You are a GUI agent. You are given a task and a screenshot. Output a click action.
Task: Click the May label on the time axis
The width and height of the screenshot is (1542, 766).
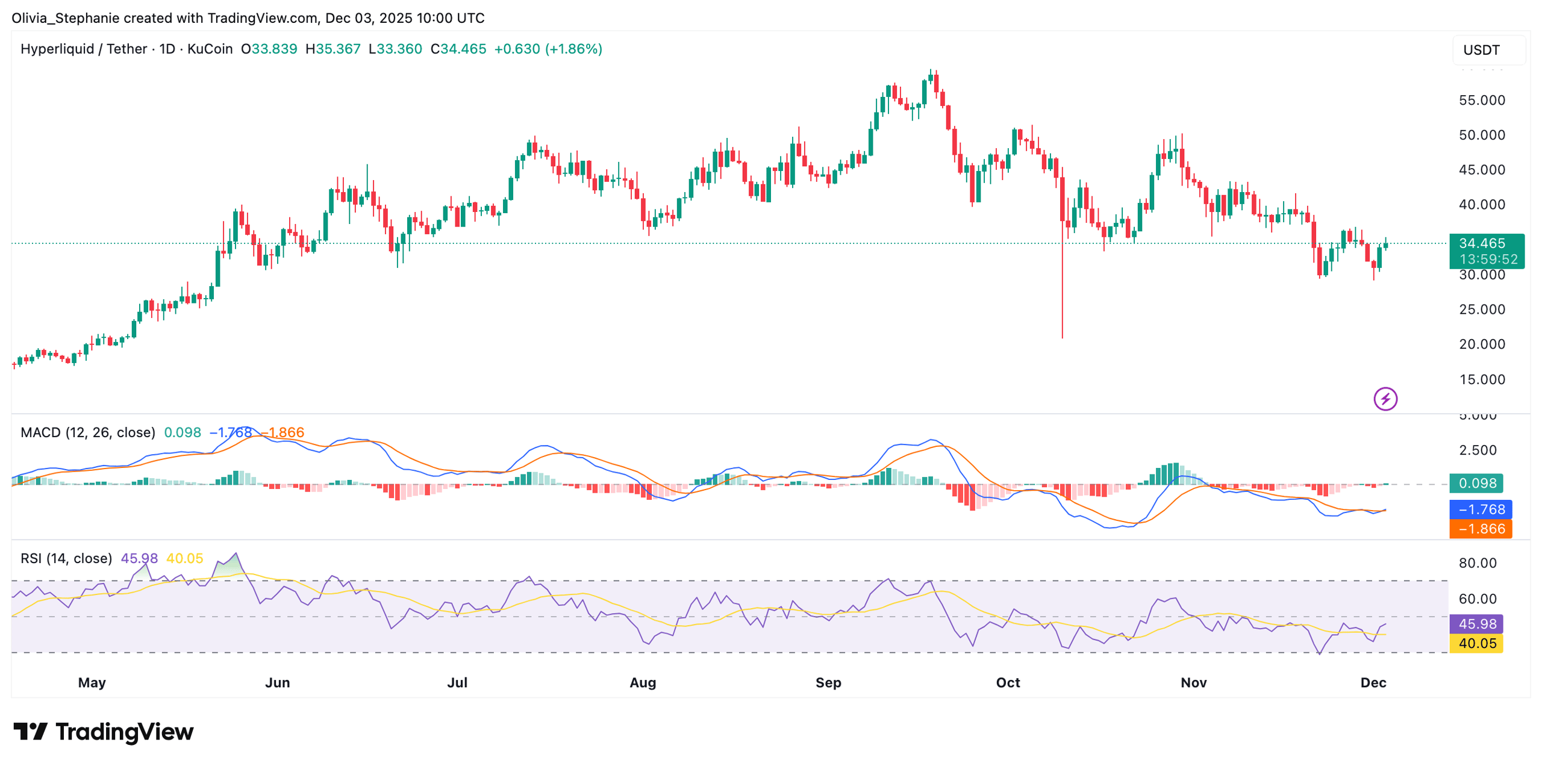click(x=92, y=683)
